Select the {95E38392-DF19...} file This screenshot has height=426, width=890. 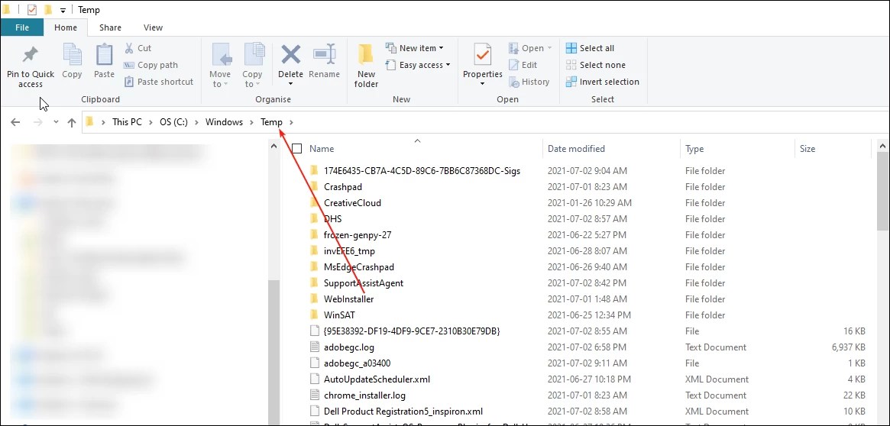pos(412,331)
